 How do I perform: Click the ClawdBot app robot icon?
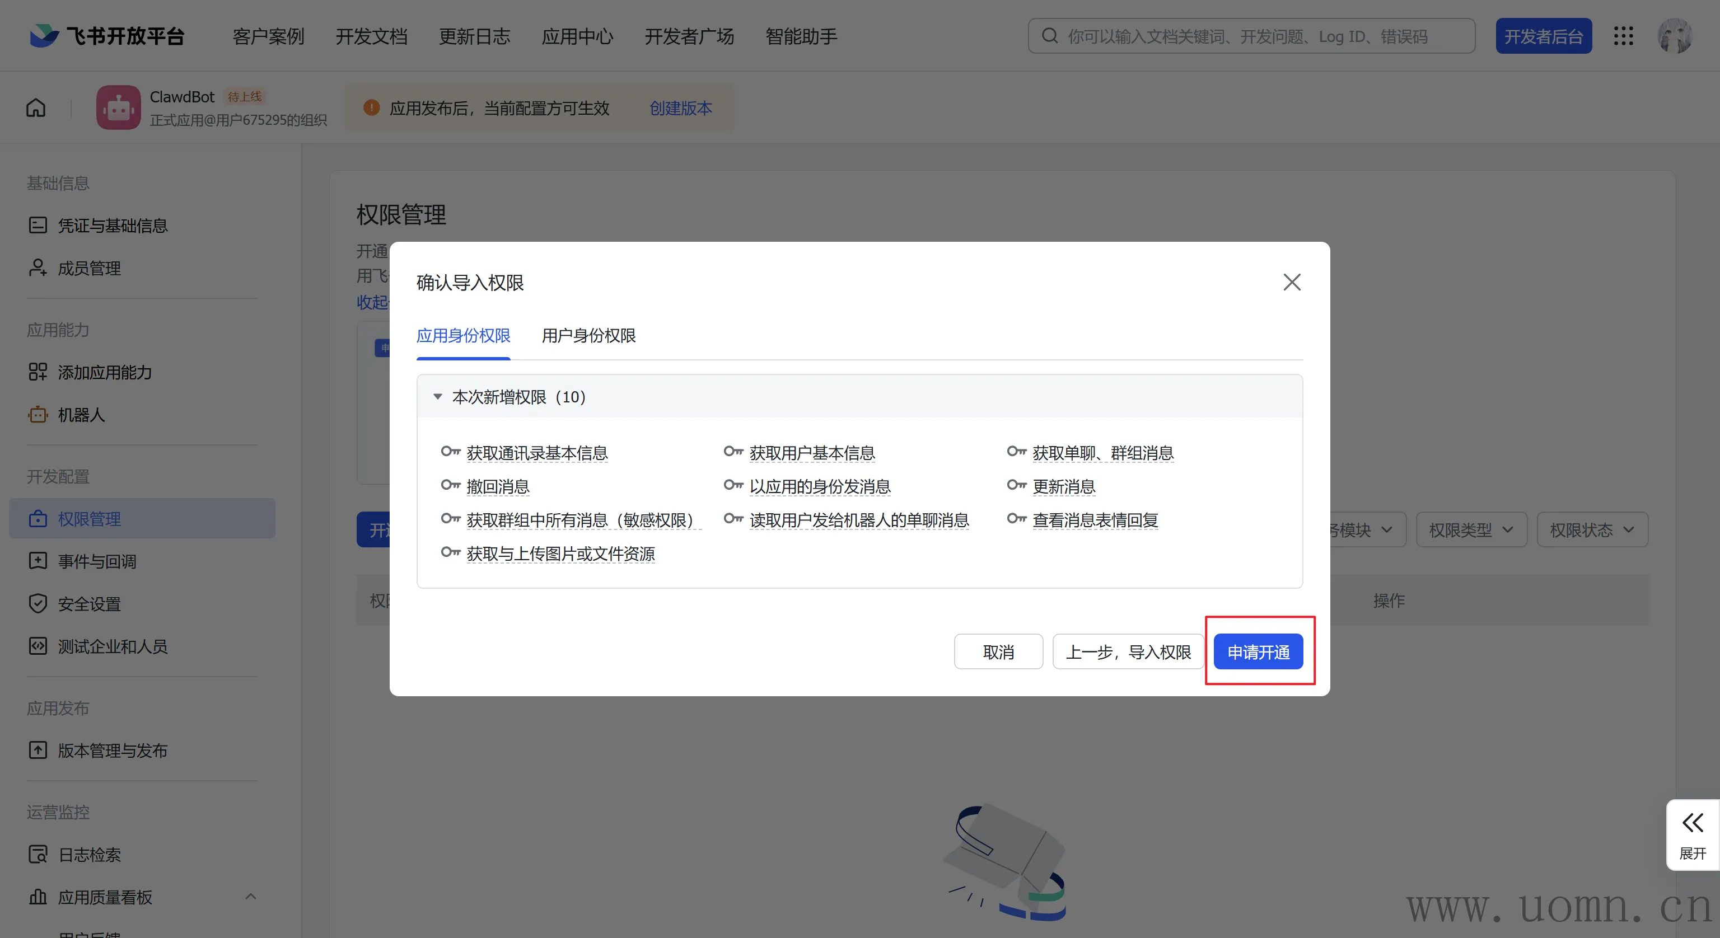[118, 107]
